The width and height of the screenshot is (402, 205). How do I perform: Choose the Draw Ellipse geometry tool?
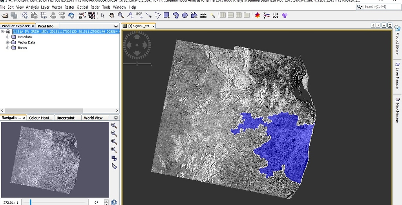(185, 15)
